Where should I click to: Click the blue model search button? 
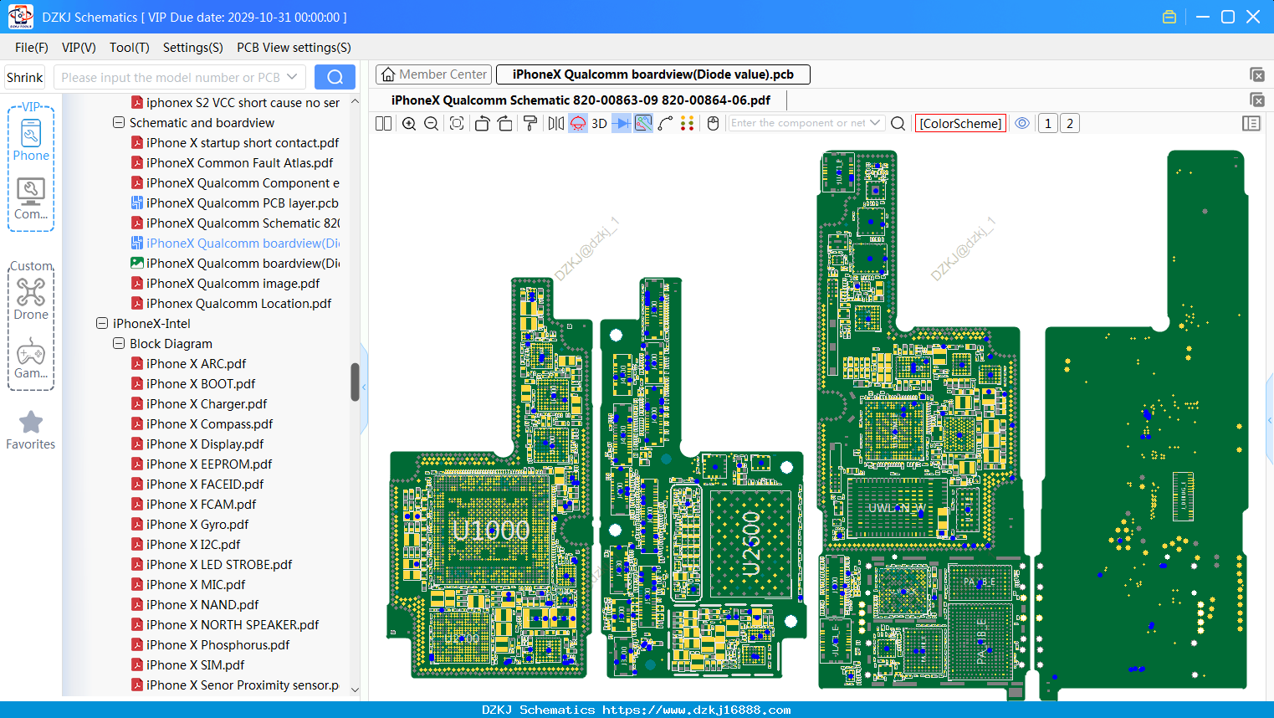tap(335, 77)
